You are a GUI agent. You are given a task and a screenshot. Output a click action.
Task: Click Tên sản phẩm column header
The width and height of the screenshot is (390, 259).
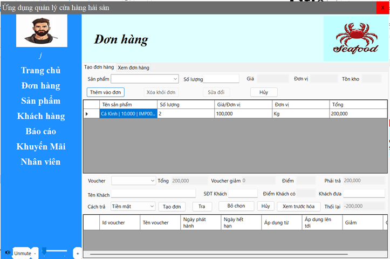(x=128, y=105)
